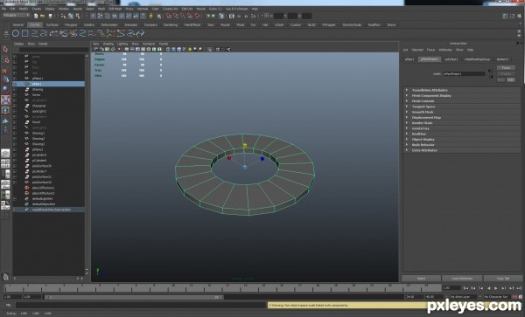The height and width of the screenshot is (317, 525).
Task: Click the Universal Manipulator tool in the toolbox
Action: click(5, 110)
